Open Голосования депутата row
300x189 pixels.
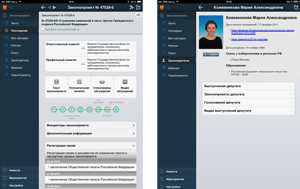pyautogui.click(x=248, y=103)
